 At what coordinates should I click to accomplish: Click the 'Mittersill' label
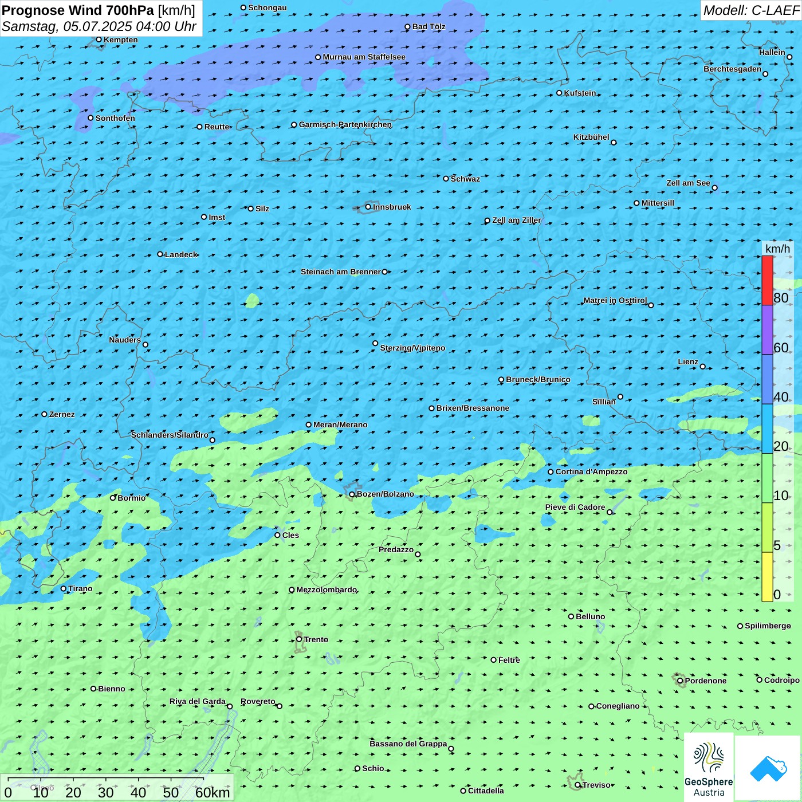click(x=658, y=203)
